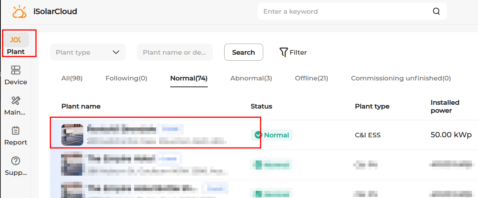Click the Plant type chevron arrow
Image resolution: width=478 pixels, height=198 pixels.
click(116, 52)
